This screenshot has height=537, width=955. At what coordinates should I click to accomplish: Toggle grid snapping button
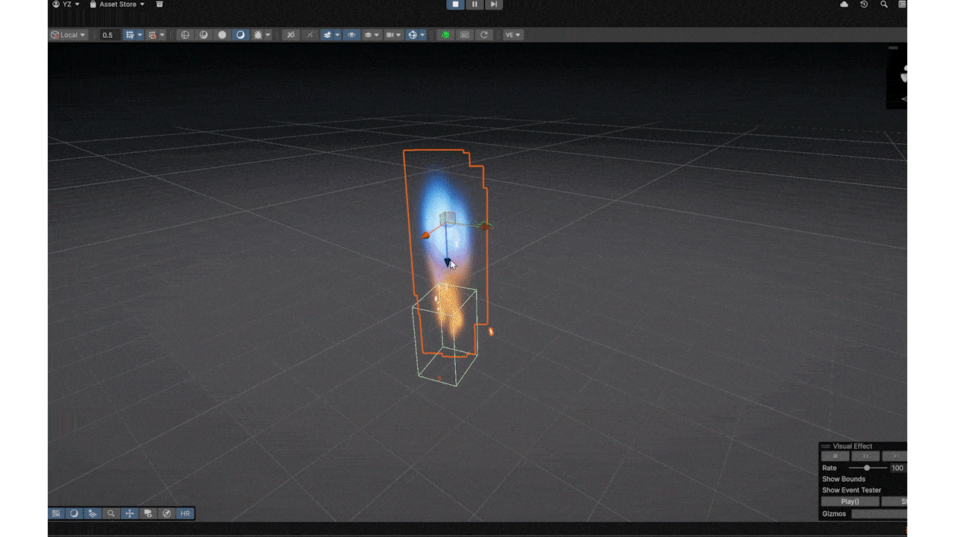pos(130,35)
